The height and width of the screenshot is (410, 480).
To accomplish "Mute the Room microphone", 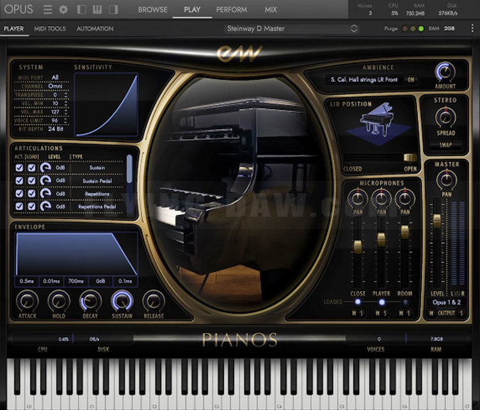I will click(x=401, y=313).
